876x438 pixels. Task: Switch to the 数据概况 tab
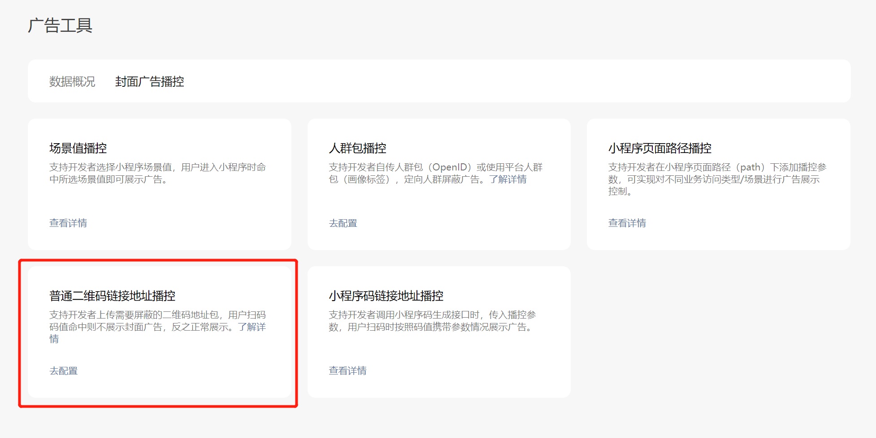point(72,82)
